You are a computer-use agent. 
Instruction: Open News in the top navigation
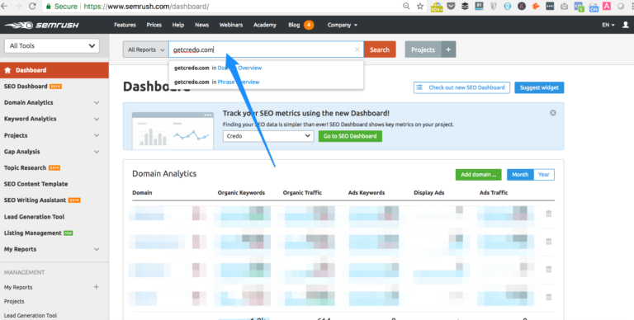[201, 25]
